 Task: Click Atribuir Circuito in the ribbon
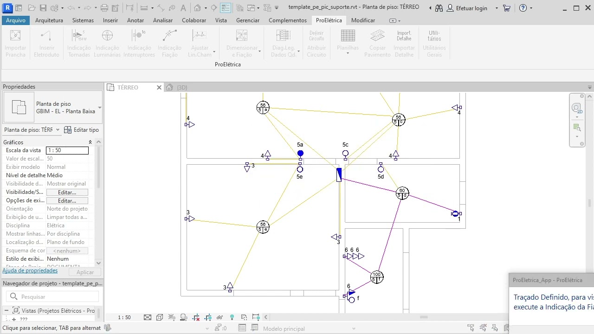click(x=316, y=51)
